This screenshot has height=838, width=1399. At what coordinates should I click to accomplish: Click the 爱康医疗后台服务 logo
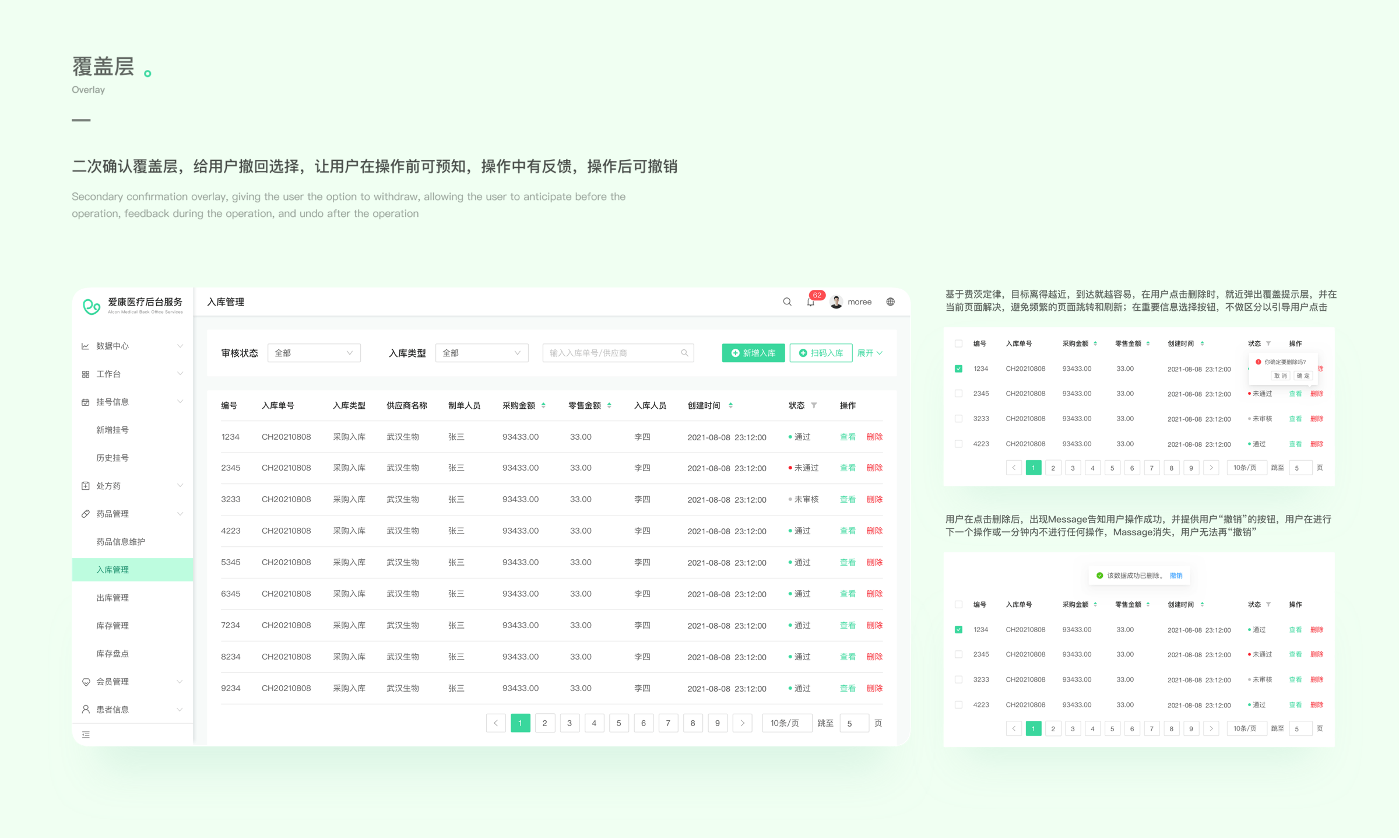91,306
